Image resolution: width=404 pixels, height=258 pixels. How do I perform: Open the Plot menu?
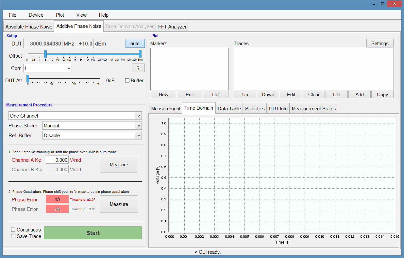(60, 15)
